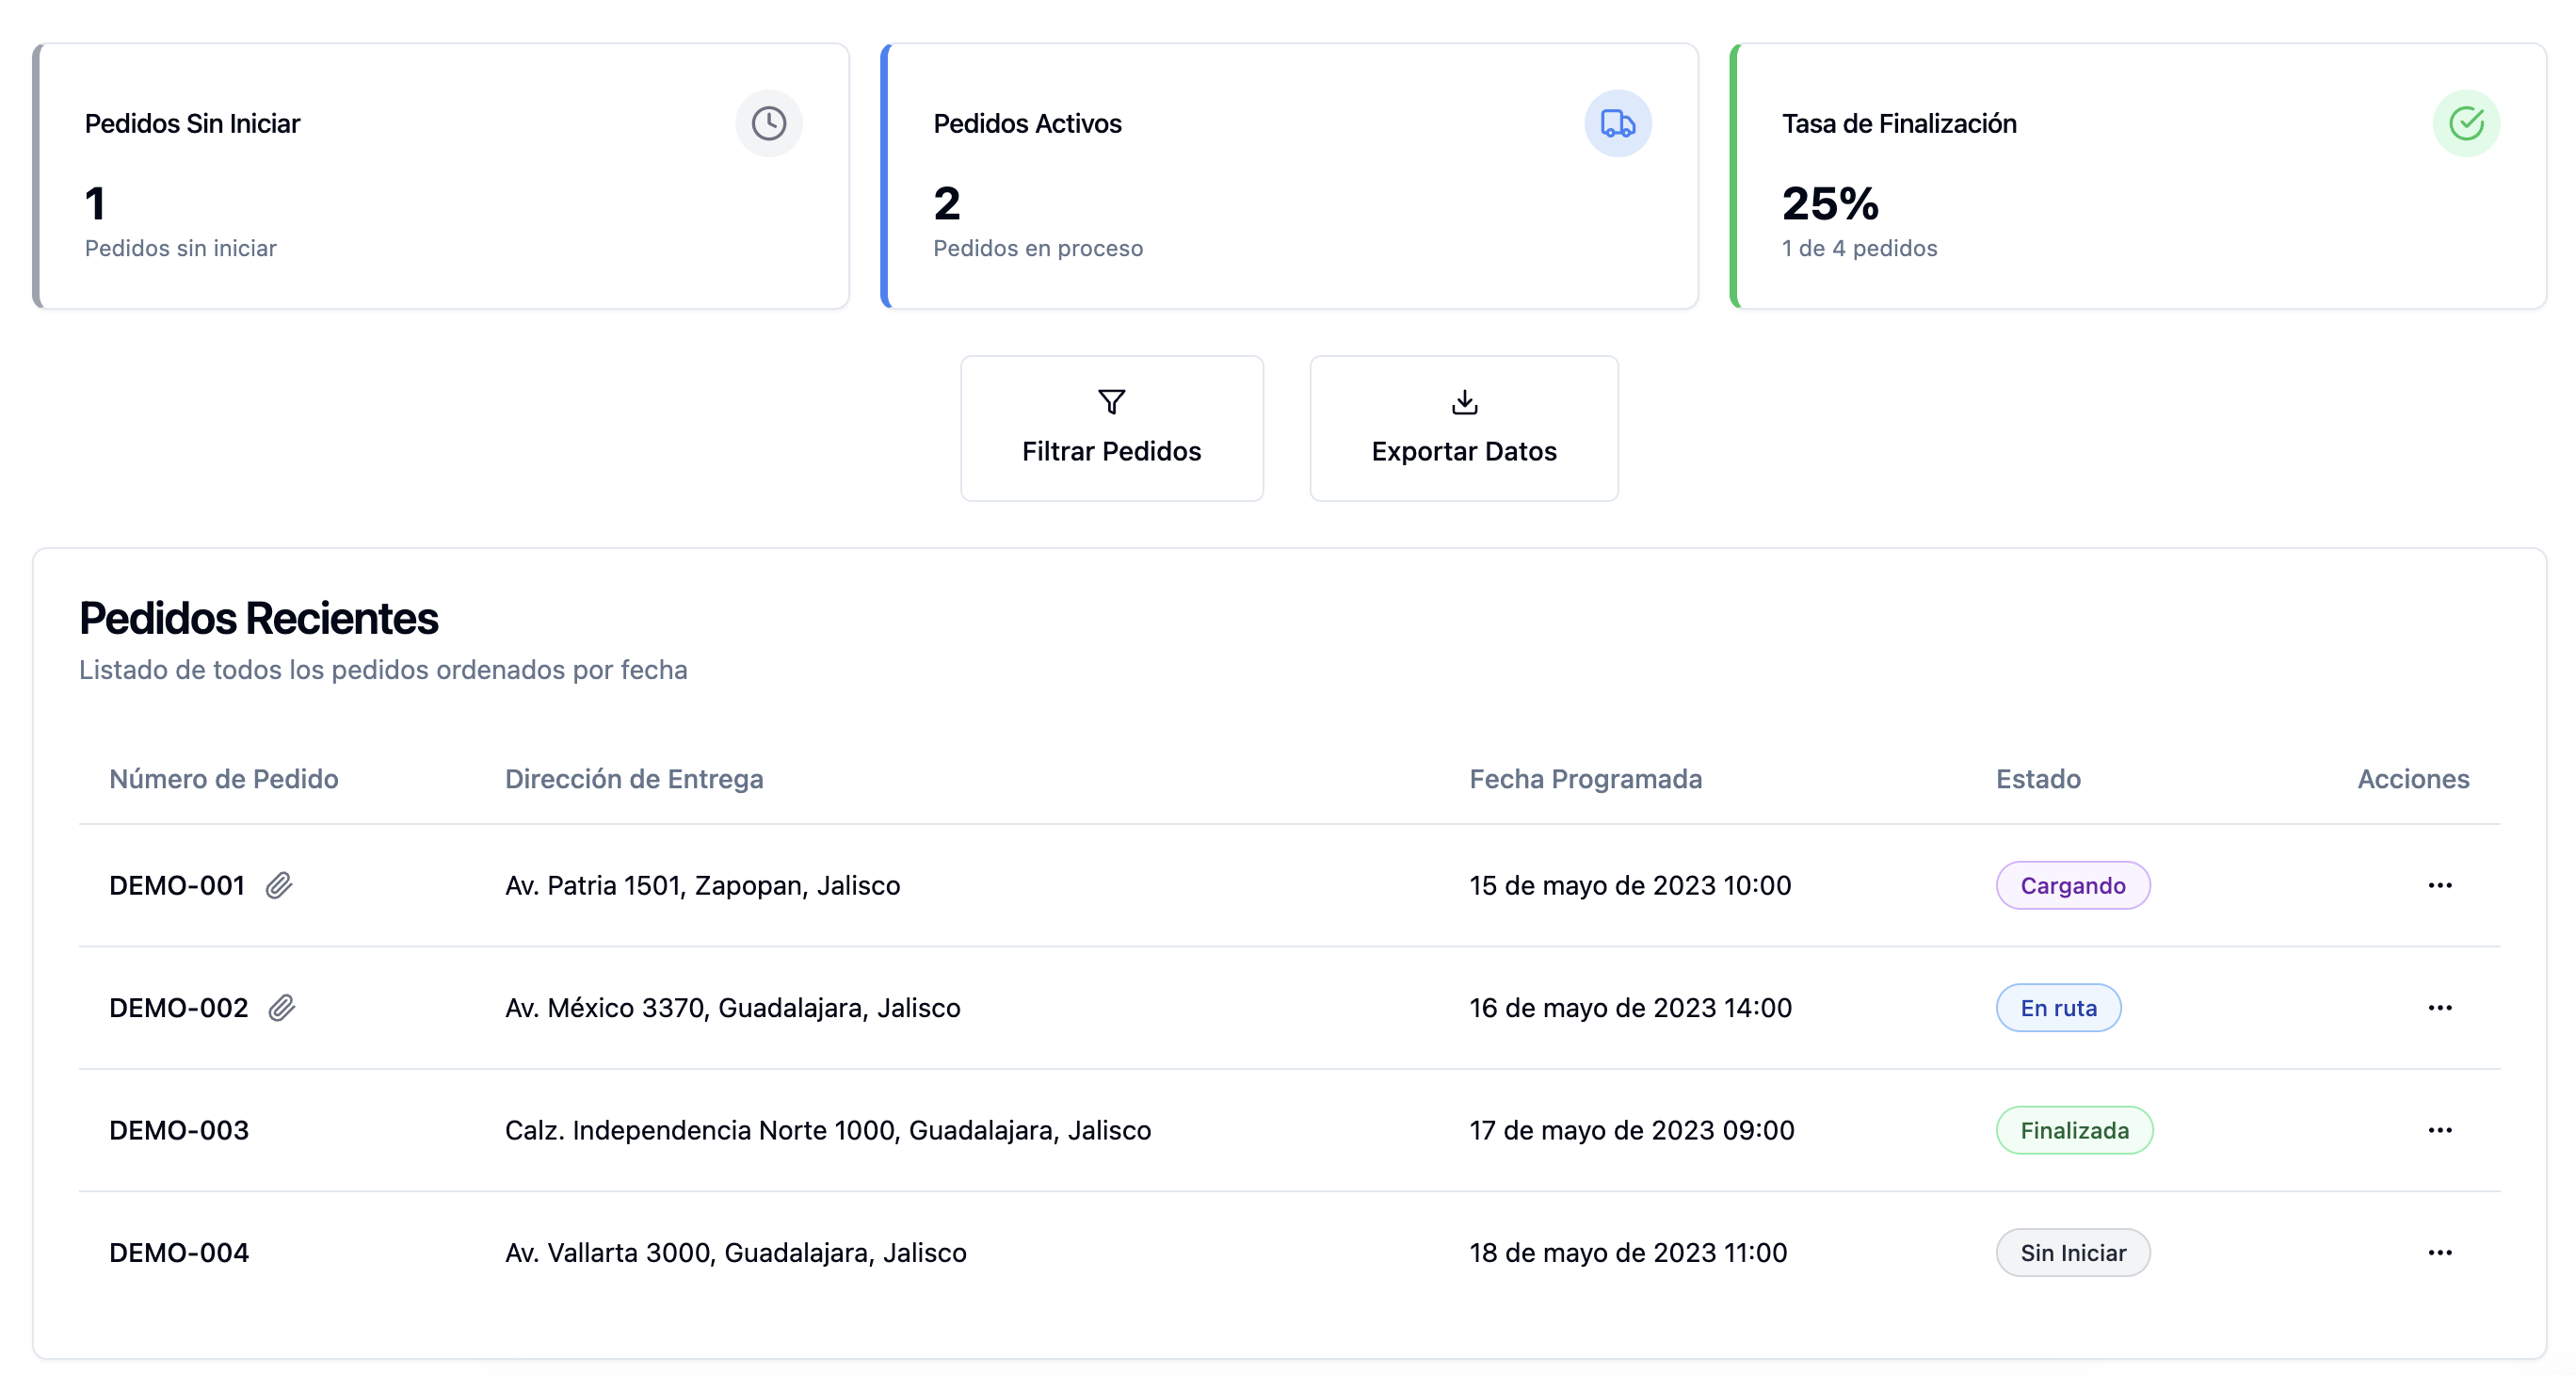
Task: Click the download icon above Exportar Datos
Action: 1464,402
